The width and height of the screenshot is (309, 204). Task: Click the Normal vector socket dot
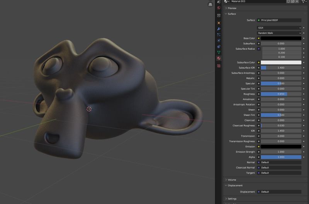(259, 162)
